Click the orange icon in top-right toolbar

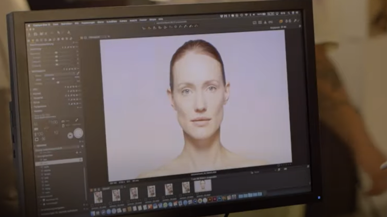click(x=281, y=21)
